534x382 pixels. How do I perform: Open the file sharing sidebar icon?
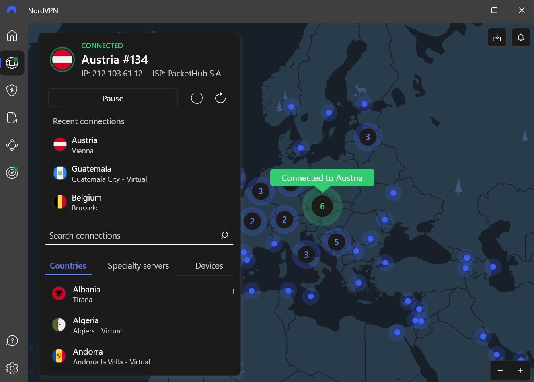point(12,118)
